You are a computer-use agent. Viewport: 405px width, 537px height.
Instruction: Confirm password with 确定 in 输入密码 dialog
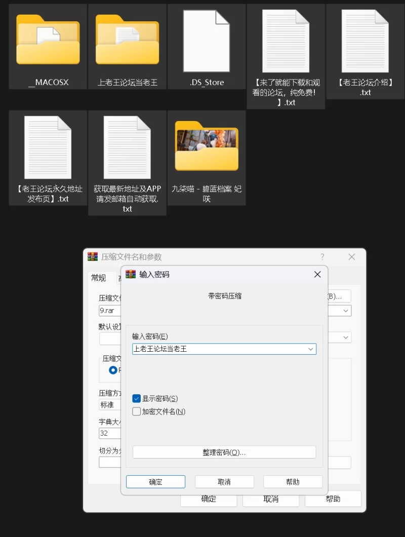(155, 482)
